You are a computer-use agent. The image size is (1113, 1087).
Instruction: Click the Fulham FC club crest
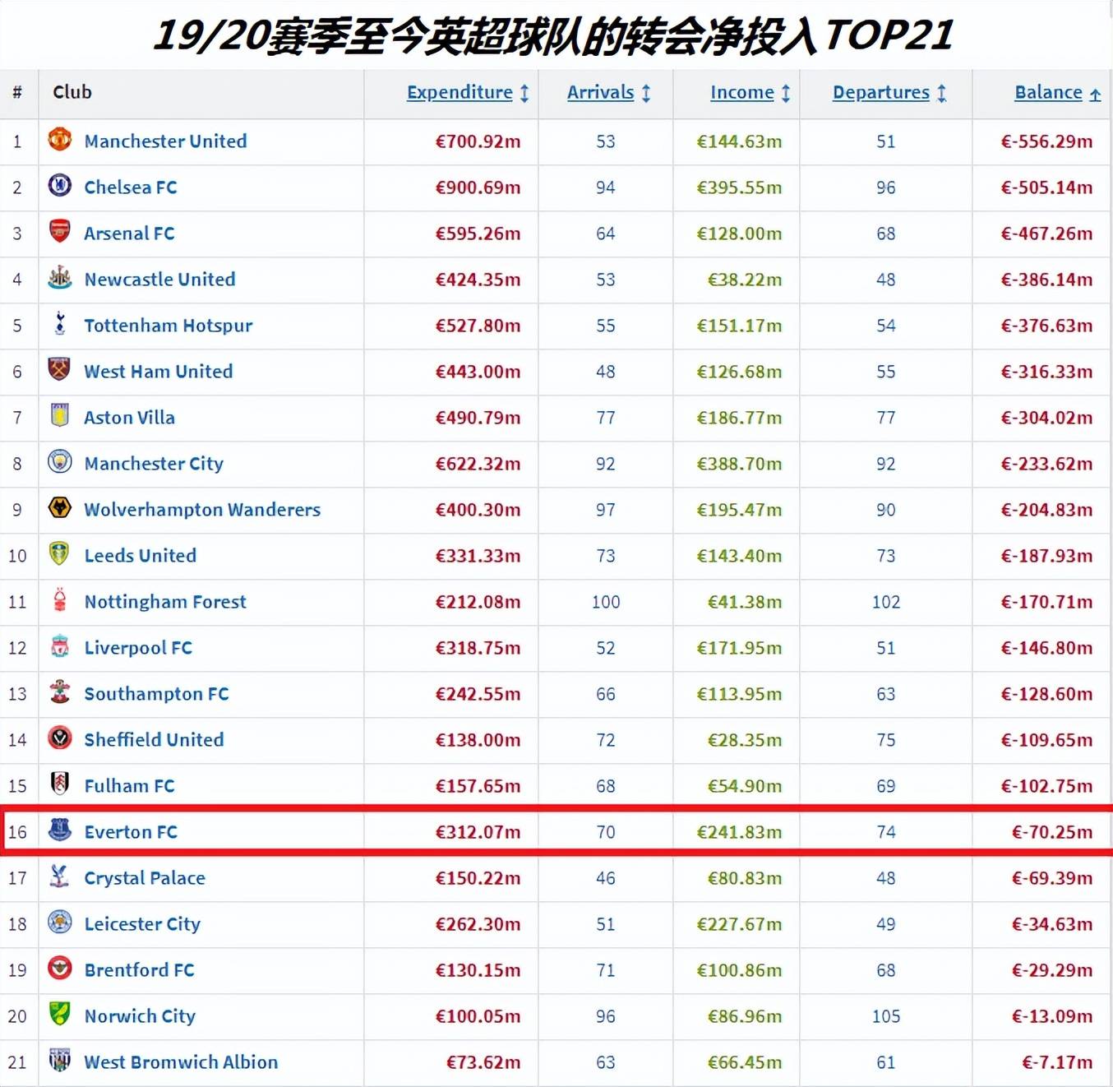pyautogui.click(x=59, y=784)
